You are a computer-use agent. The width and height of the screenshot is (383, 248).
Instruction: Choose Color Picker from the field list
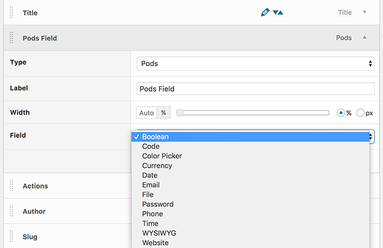tap(162, 156)
